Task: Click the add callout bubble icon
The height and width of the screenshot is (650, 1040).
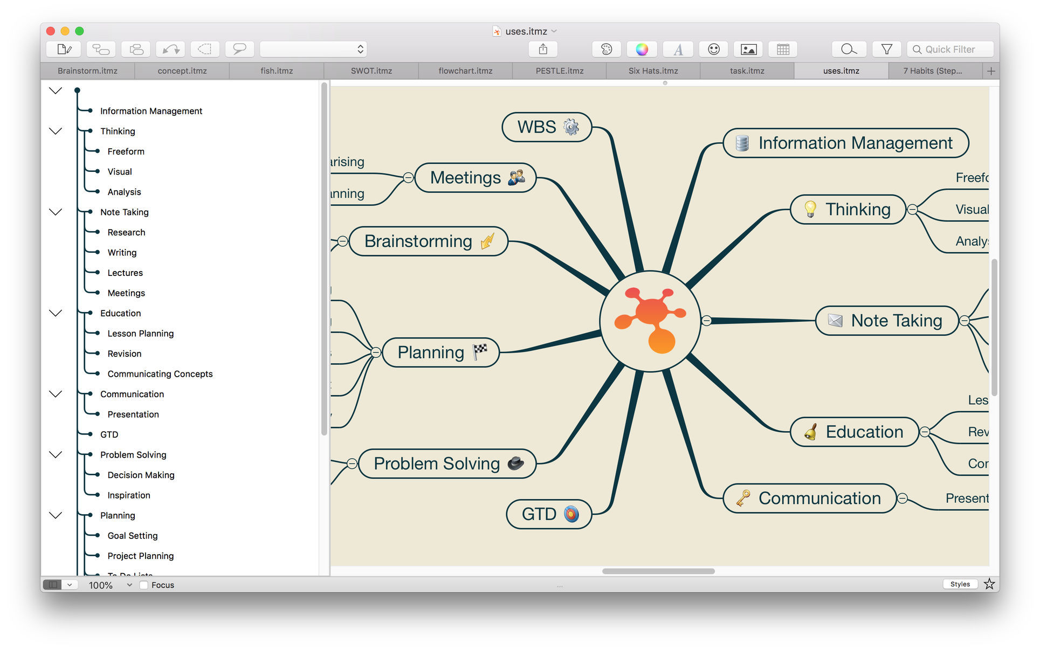Action: pyautogui.click(x=239, y=50)
